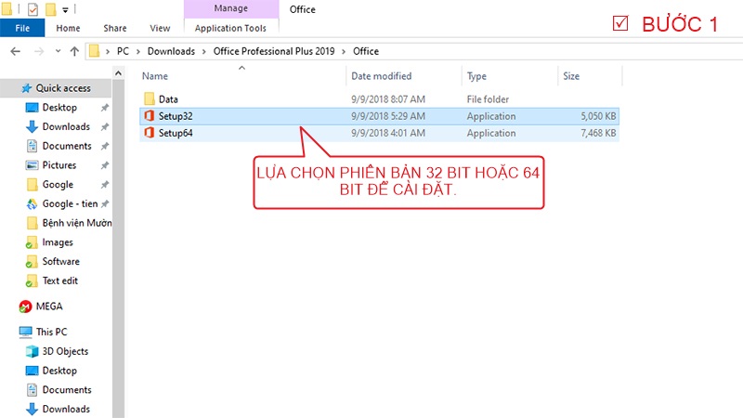
Task: Select This PC in navigation pane
Action: (x=52, y=332)
